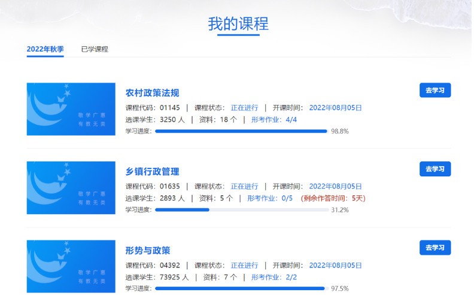
Task: Click course code 04392
Action: click(x=170, y=265)
